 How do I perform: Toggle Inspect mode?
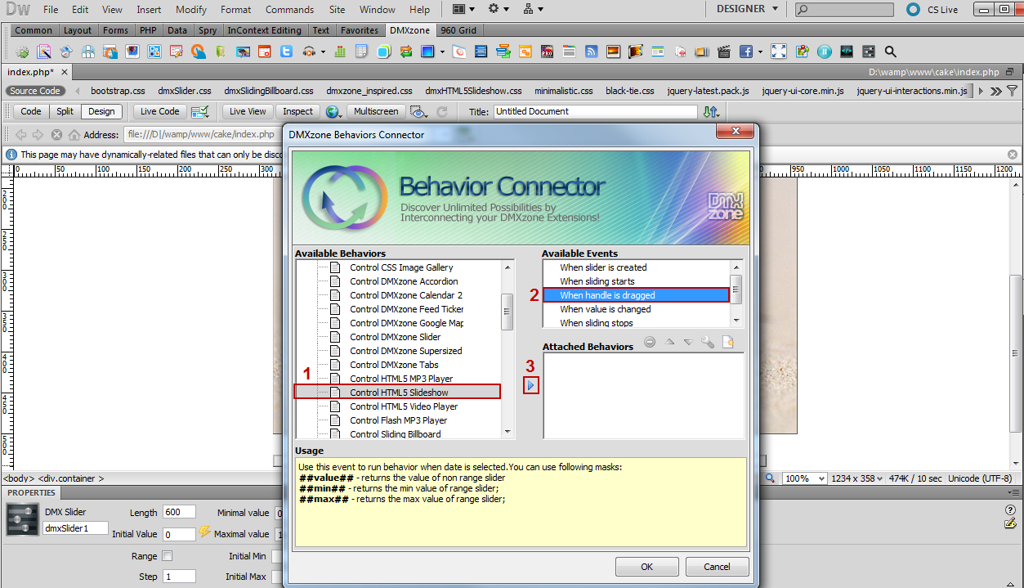[297, 111]
